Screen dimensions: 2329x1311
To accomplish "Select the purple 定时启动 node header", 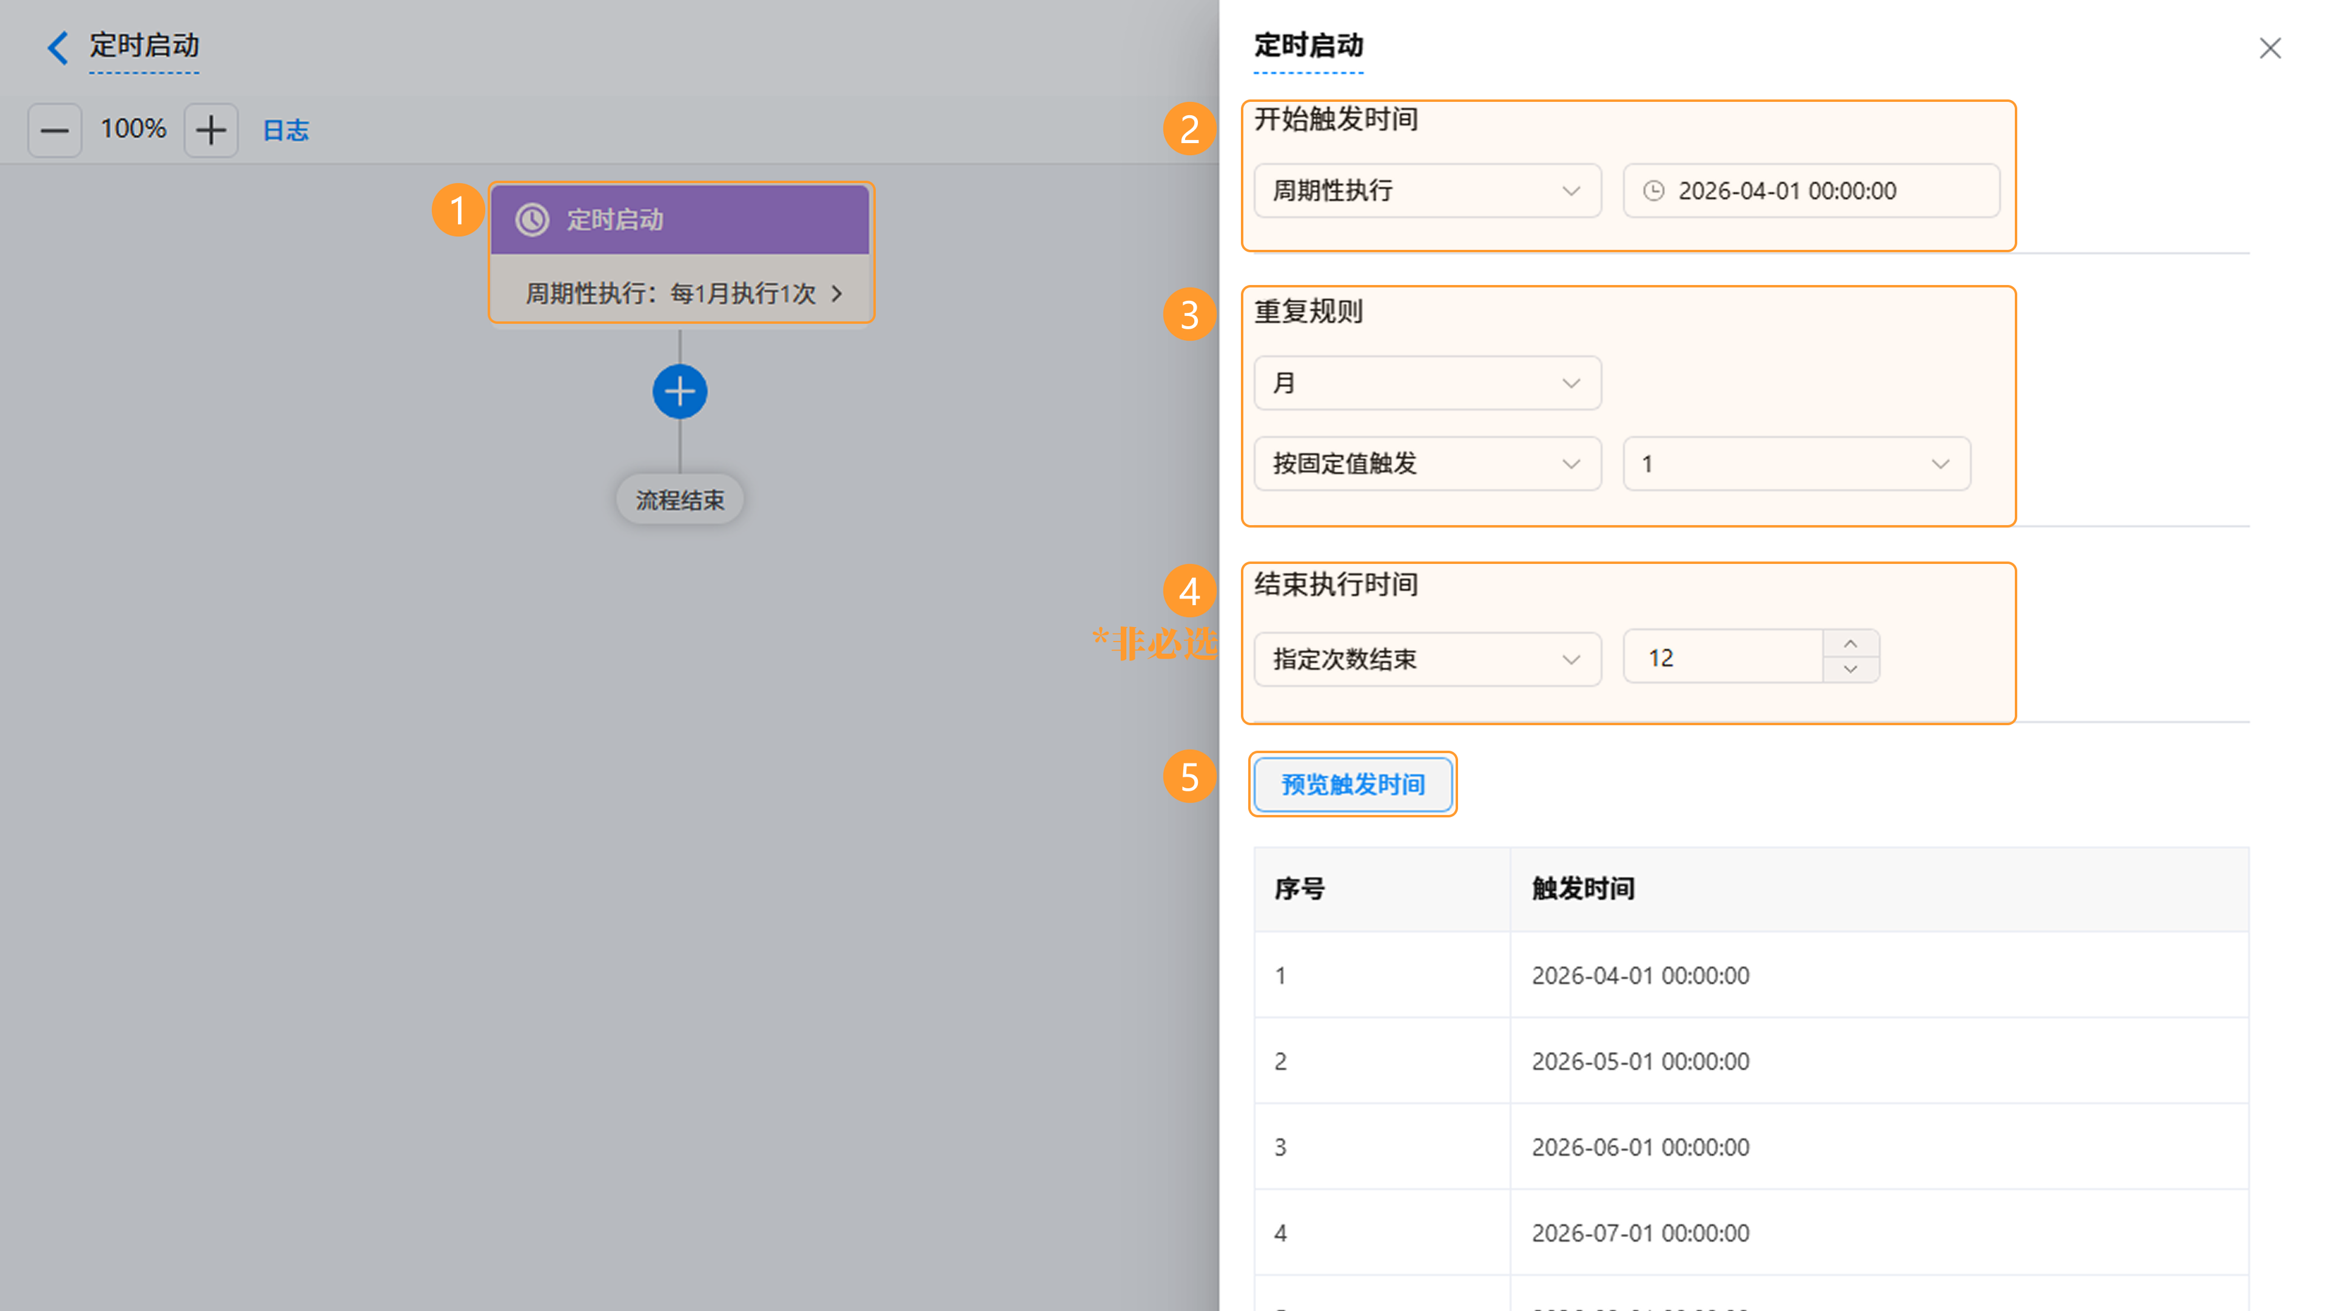I will coord(680,220).
